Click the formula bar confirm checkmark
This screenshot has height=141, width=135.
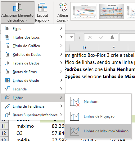pyautogui.click(x=101, y=37)
